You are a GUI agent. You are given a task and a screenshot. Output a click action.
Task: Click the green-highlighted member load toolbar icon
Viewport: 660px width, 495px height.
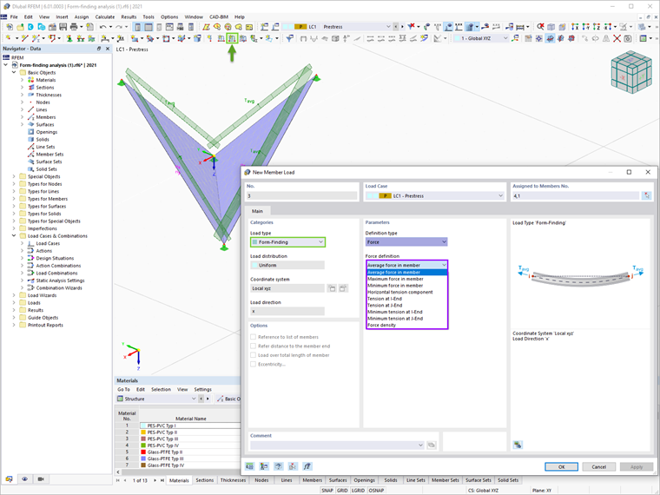click(232, 38)
